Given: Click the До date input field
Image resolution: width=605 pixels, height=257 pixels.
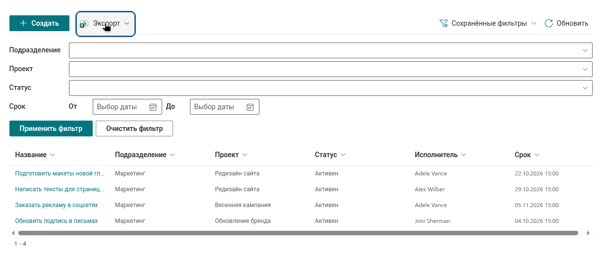Looking at the screenshot, I should click(225, 107).
